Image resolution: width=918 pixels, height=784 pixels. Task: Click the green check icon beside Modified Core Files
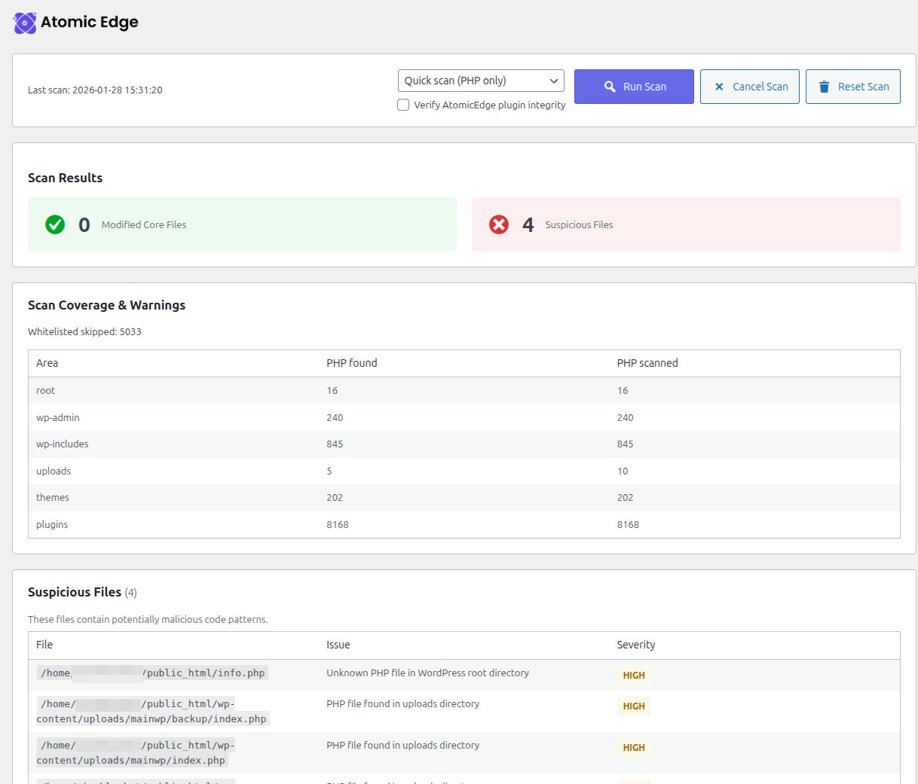point(54,224)
